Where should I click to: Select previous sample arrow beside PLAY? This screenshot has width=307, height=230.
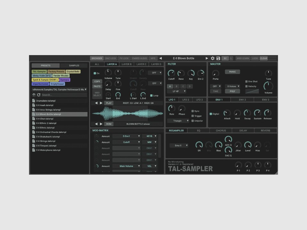tap(96, 103)
